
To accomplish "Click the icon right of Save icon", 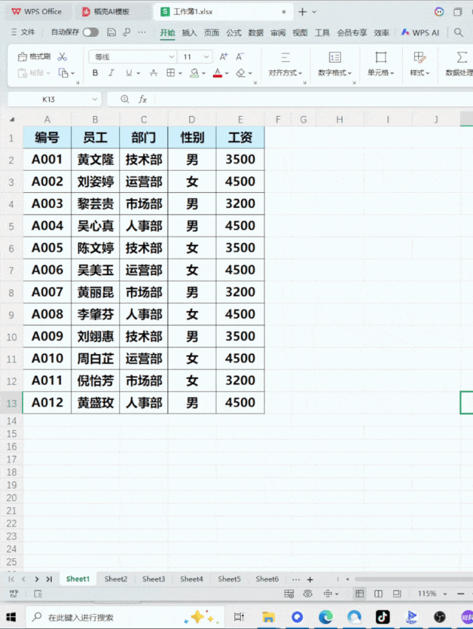I will tap(127, 33).
